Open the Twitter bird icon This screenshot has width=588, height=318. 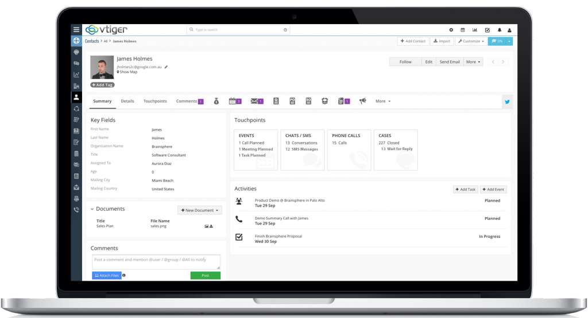point(508,102)
